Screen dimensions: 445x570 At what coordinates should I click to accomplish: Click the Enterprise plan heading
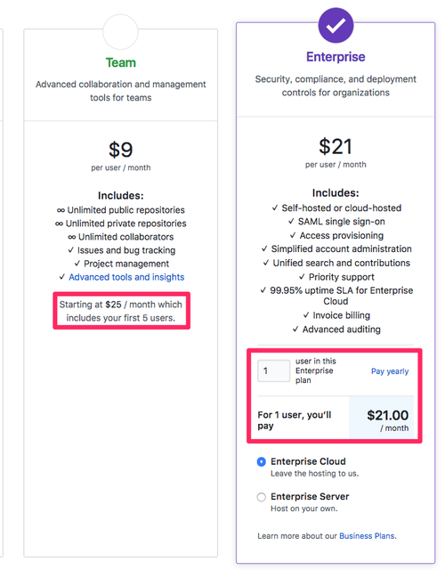pyautogui.click(x=336, y=57)
